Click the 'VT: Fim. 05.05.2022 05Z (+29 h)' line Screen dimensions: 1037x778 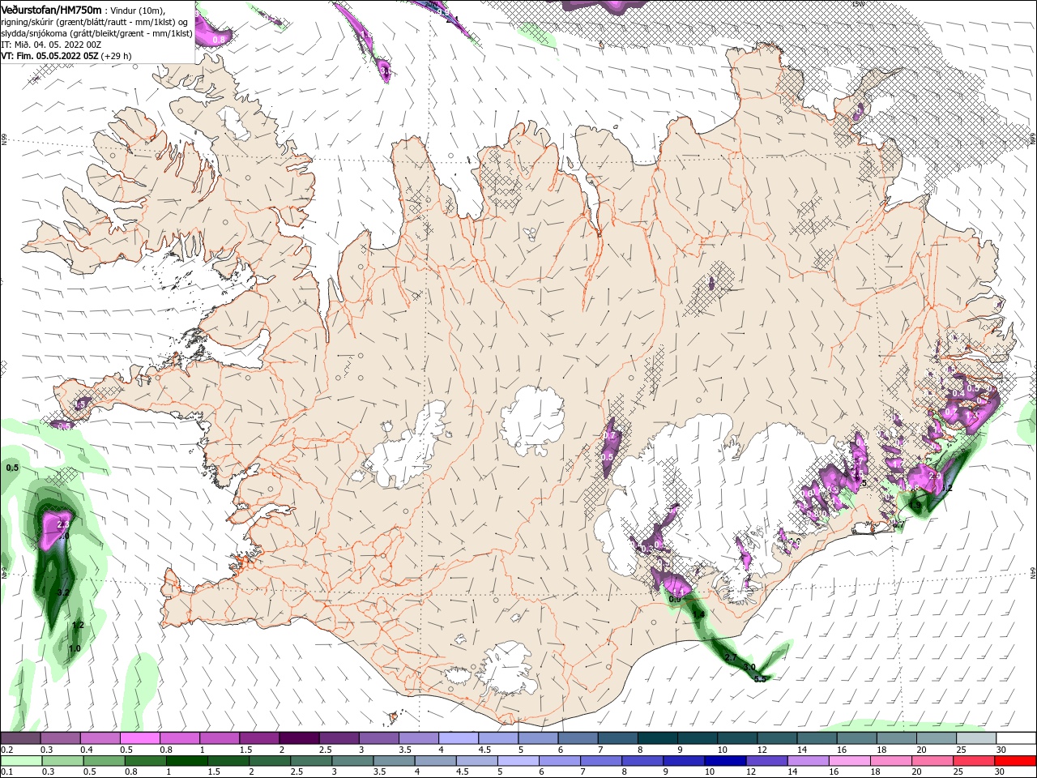coord(66,56)
